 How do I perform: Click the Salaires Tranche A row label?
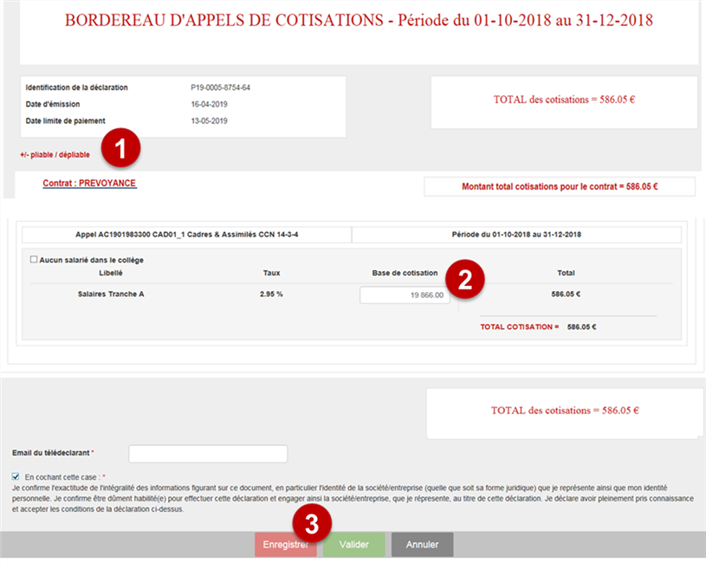[x=111, y=294]
